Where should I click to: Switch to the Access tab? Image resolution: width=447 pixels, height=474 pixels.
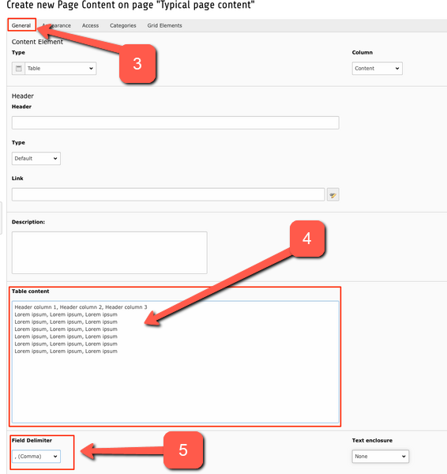point(90,25)
